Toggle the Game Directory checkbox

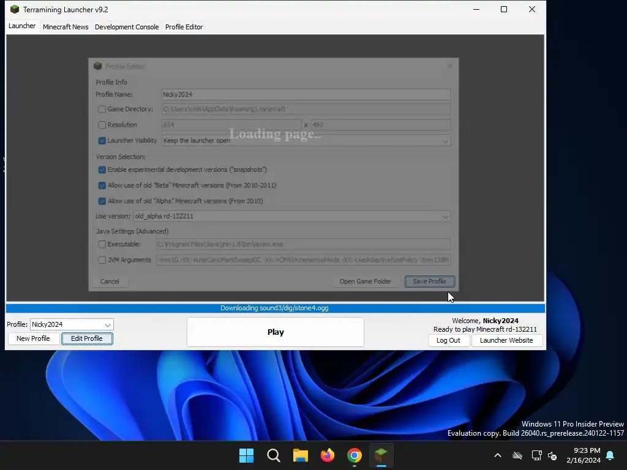(x=102, y=109)
